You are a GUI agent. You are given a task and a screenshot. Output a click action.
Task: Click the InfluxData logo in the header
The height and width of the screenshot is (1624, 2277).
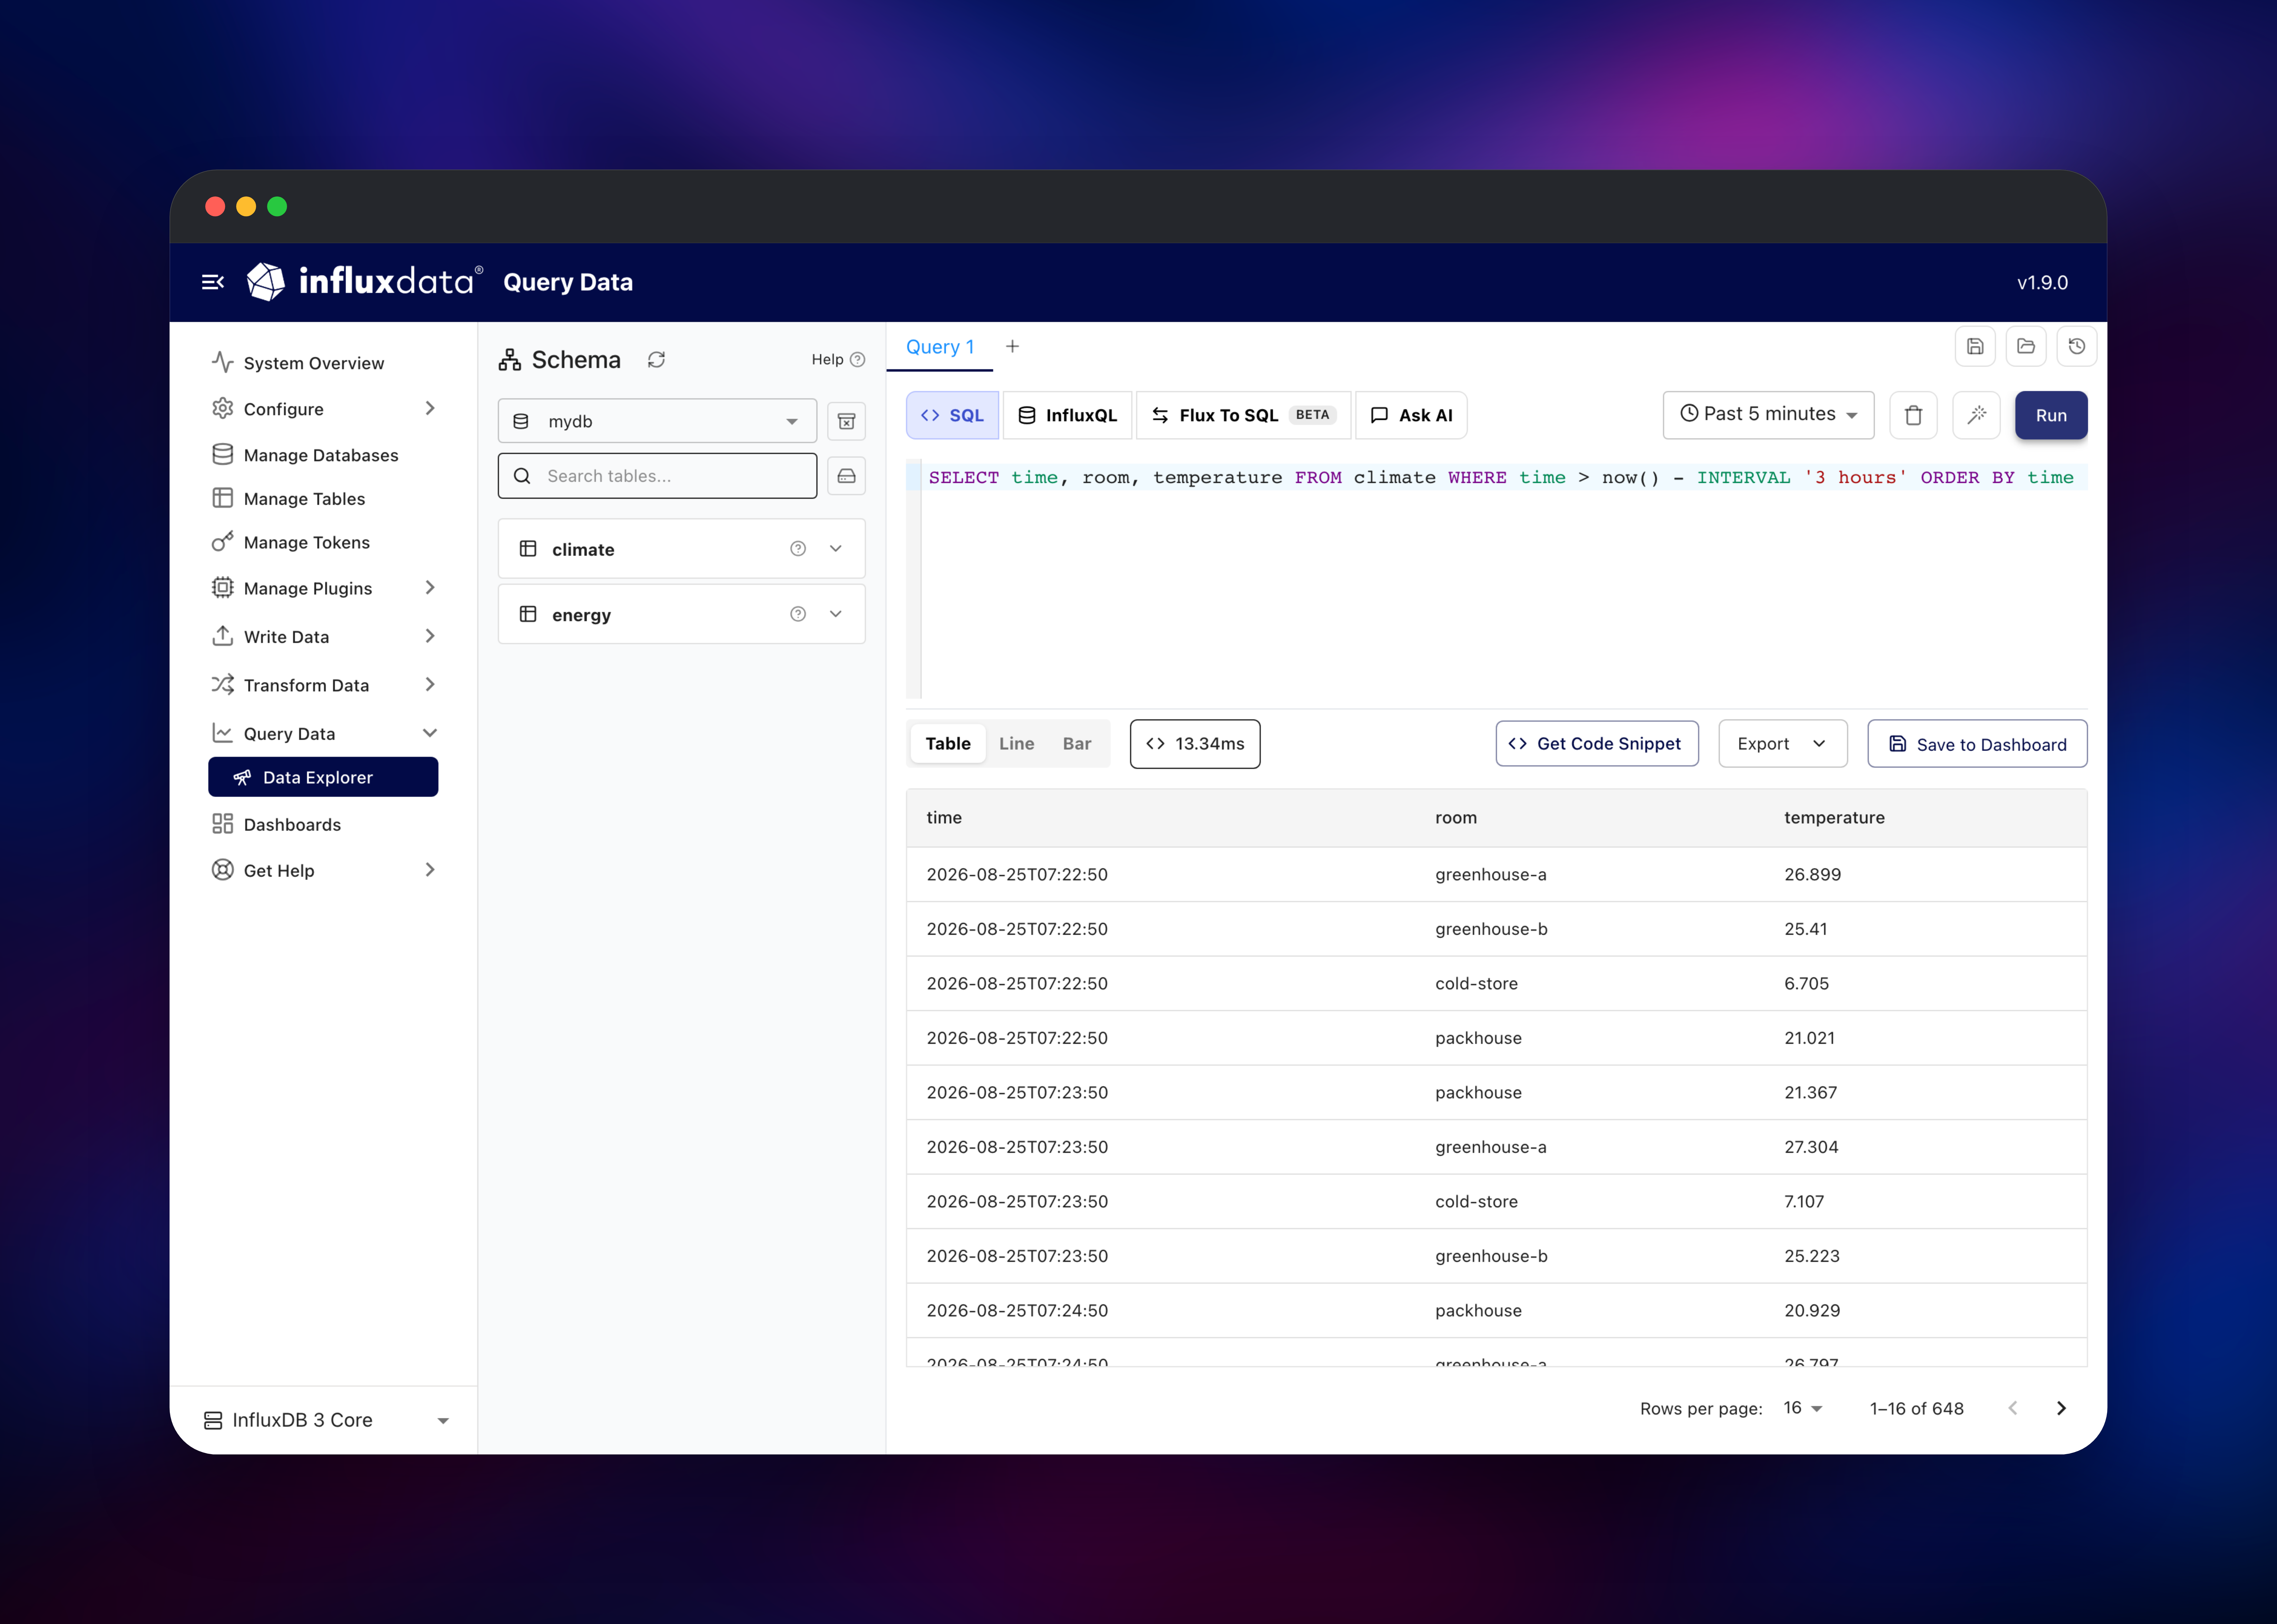[x=365, y=282]
